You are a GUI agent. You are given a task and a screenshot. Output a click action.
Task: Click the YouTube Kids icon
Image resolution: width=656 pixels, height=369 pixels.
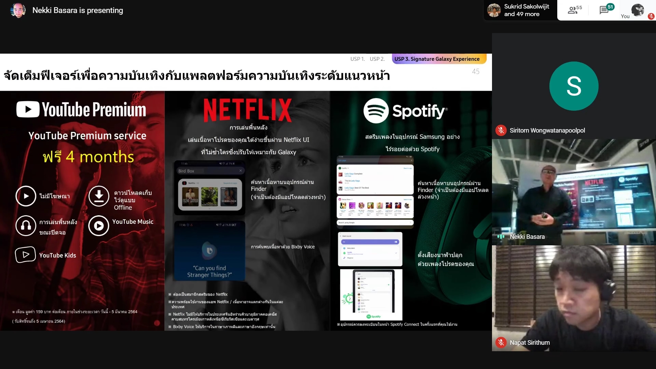click(x=25, y=255)
